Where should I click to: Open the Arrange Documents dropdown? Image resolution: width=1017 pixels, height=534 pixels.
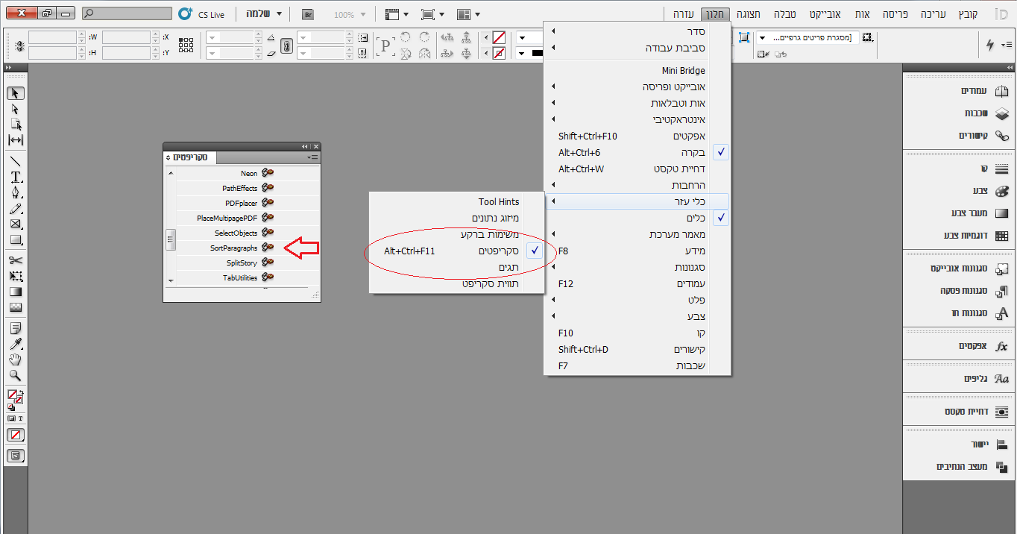click(468, 14)
